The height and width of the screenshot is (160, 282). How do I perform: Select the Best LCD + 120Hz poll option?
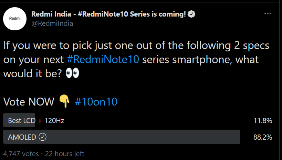tap(36, 121)
